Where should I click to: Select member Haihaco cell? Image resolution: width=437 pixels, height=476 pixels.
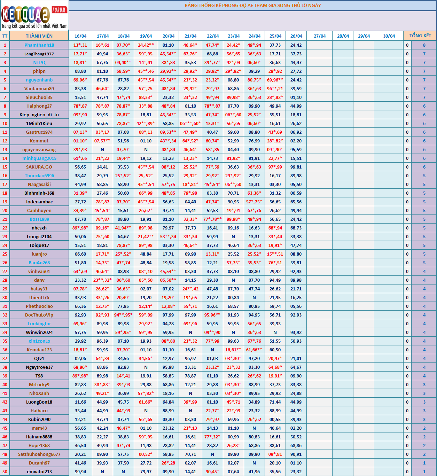coord(39,411)
